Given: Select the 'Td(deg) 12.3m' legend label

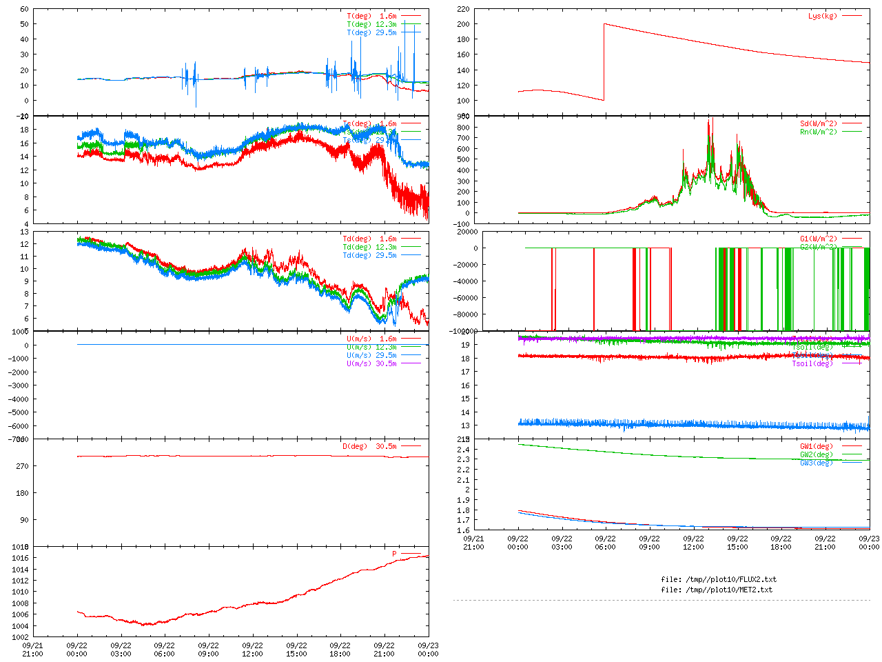Looking at the screenshot, I should click(369, 247).
